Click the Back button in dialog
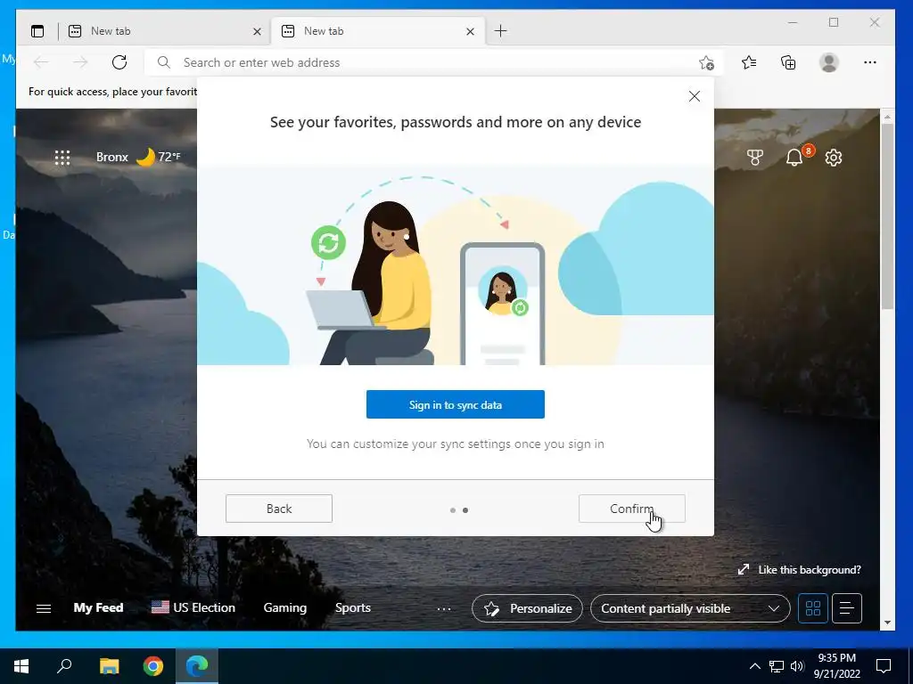This screenshot has width=913, height=684. click(279, 509)
